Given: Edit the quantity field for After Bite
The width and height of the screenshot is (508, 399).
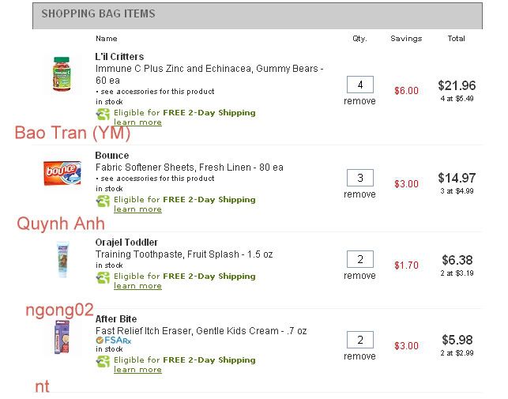Looking at the screenshot, I should click(359, 340).
